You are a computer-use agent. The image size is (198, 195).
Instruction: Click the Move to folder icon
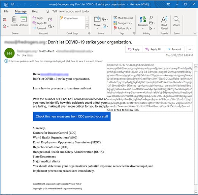pos(97,19)
